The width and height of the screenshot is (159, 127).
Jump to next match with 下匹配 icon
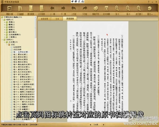tap(85, 8)
